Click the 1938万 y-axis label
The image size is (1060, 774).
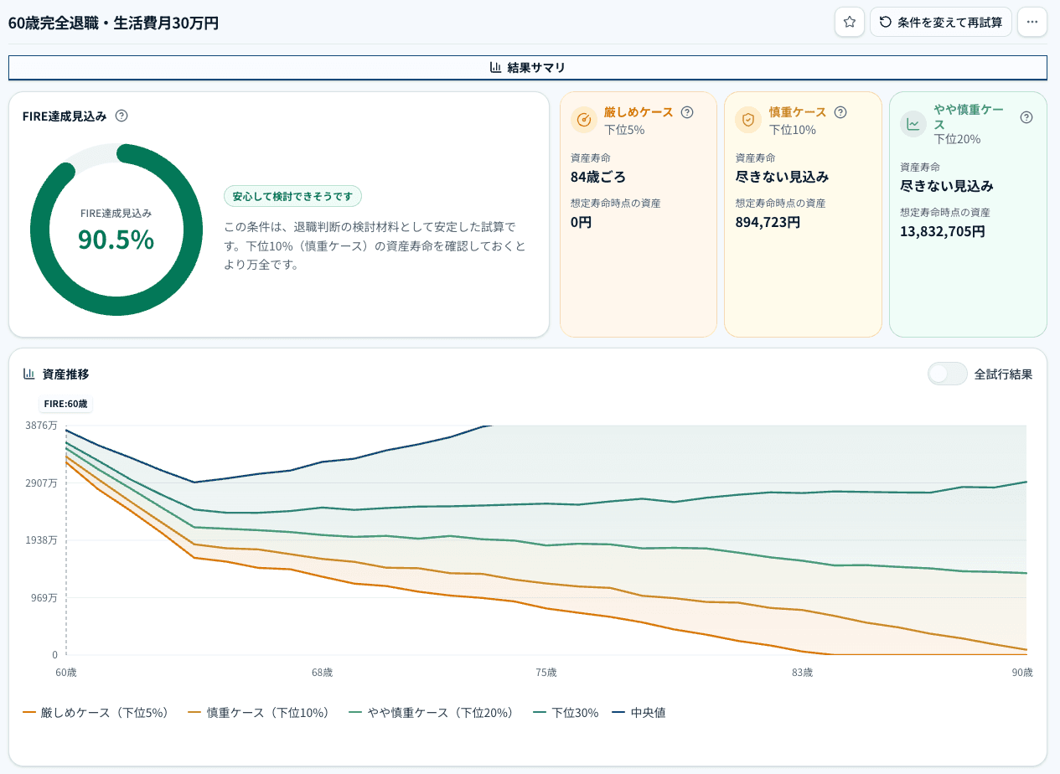(x=43, y=540)
